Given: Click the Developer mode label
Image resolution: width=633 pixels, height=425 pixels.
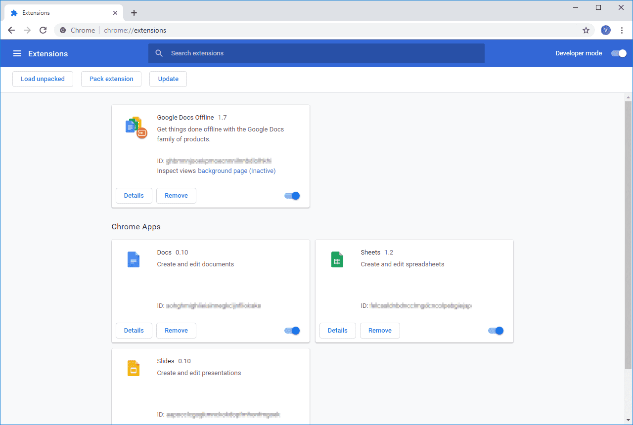Looking at the screenshot, I should (x=579, y=53).
